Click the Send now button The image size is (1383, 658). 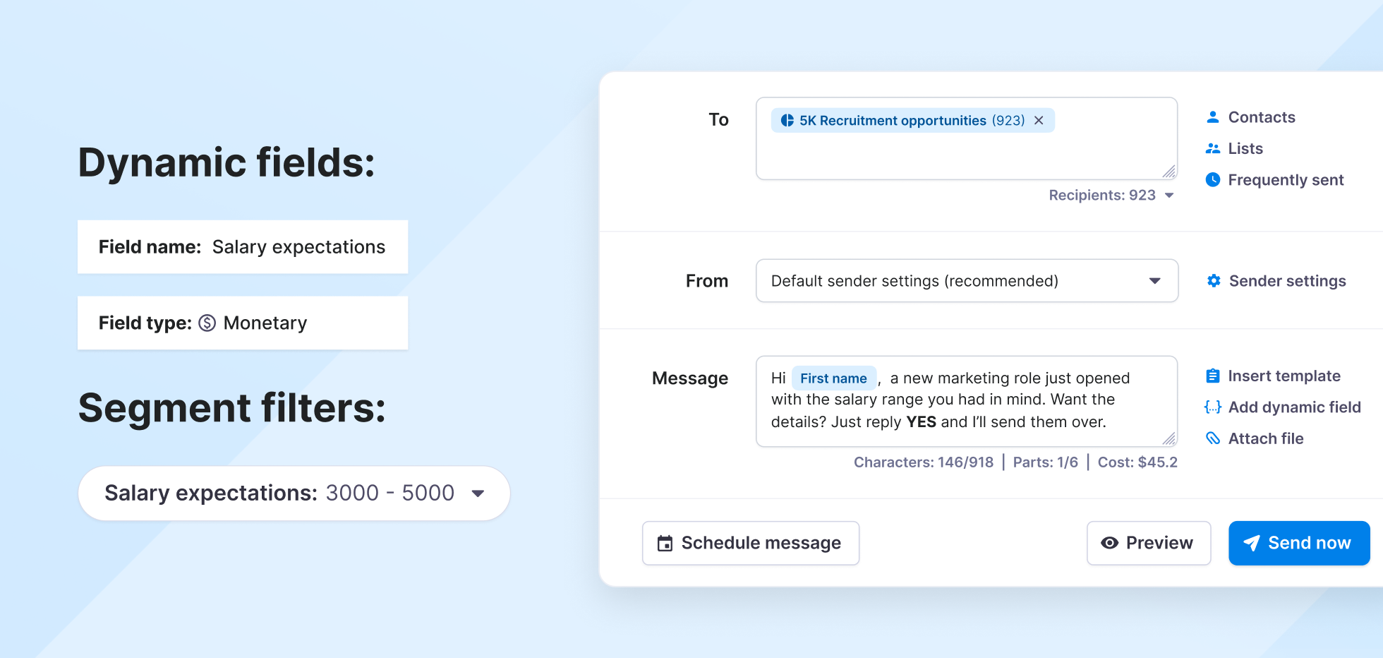pyautogui.click(x=1299, y=543)
